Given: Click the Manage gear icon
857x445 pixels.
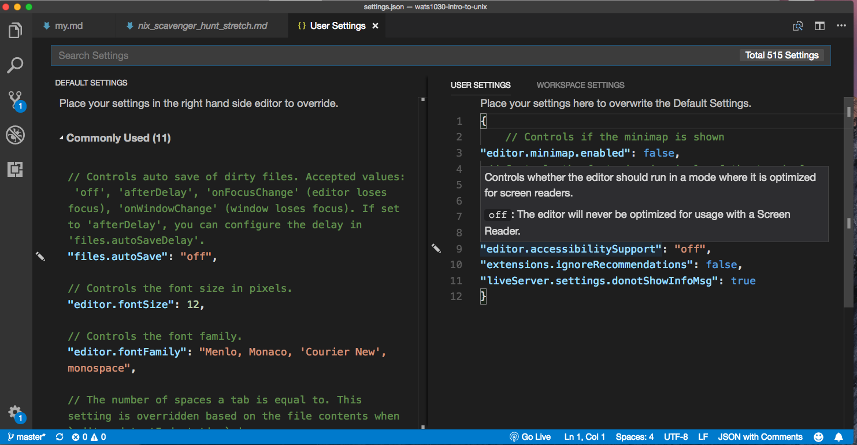Looking at the screenshot, I should 15,412.
